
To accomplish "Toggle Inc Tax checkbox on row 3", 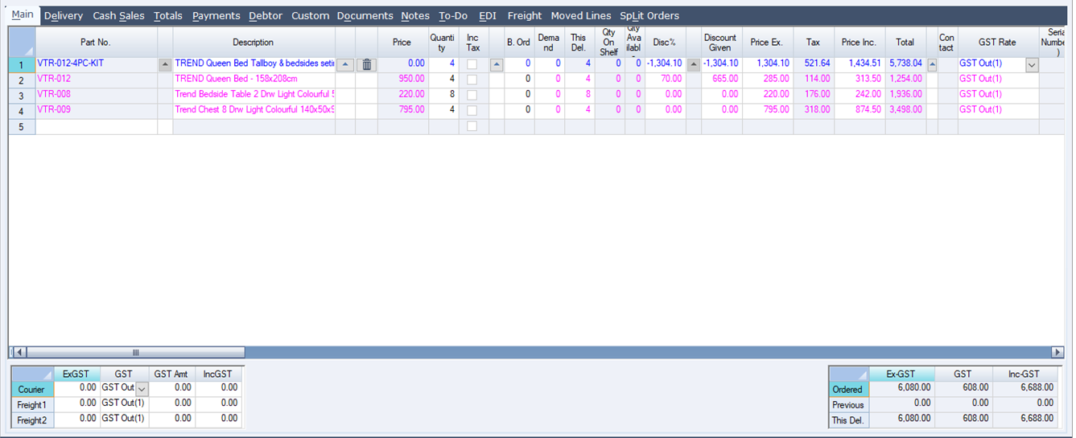I will tap(472, 95).
